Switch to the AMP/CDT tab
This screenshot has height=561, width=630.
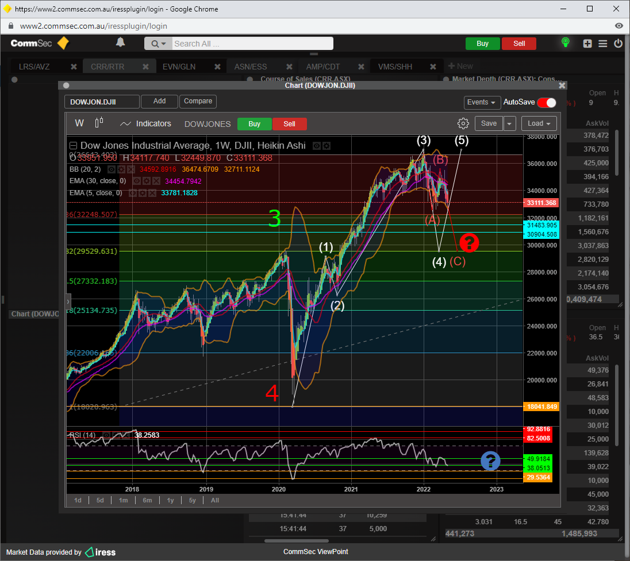[323, 67]
